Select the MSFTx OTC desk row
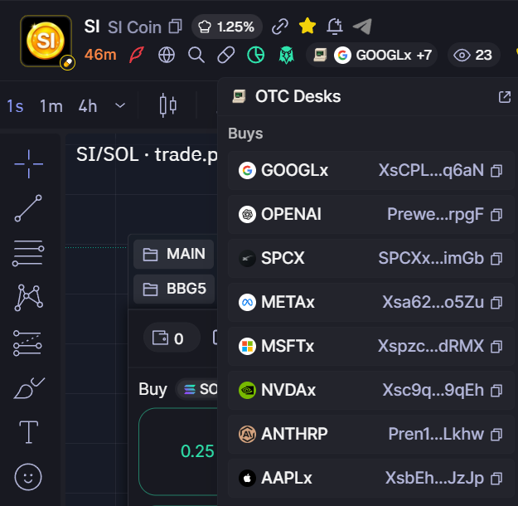 (x=370, y=346)
